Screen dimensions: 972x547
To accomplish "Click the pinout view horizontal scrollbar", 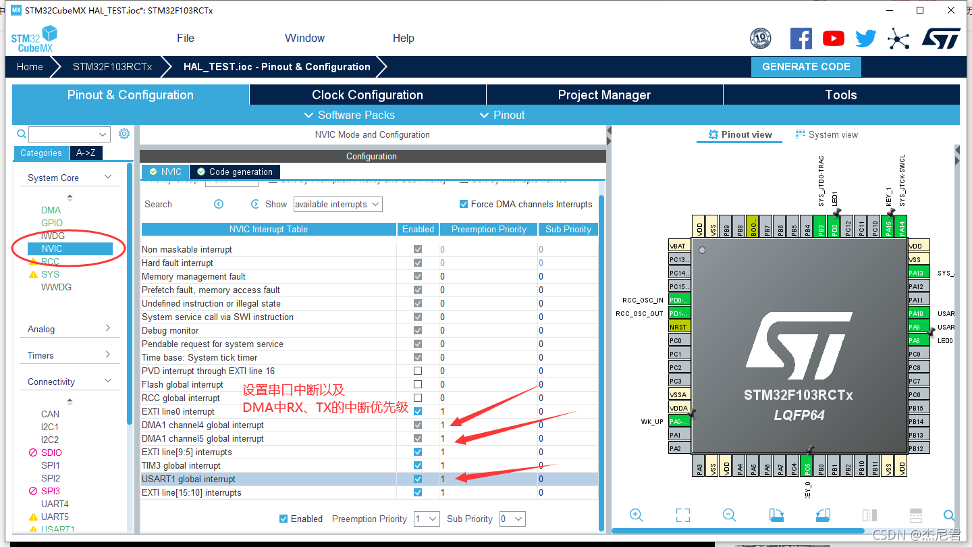I will pyautogui.click(x=738, y=529).
